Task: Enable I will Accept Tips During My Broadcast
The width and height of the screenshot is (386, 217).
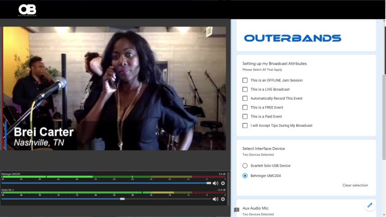Action: tap(245, 125)
